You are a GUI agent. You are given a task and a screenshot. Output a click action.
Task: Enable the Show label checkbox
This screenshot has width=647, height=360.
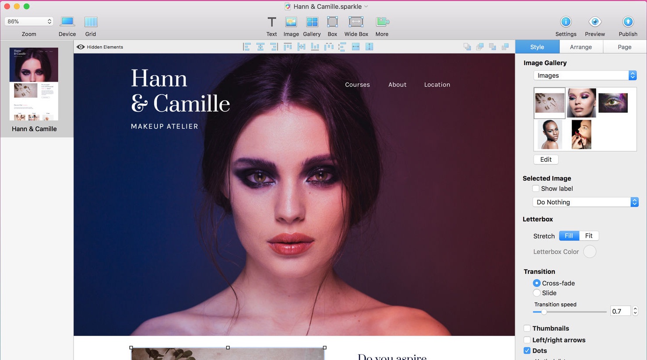tap(536, 189)
